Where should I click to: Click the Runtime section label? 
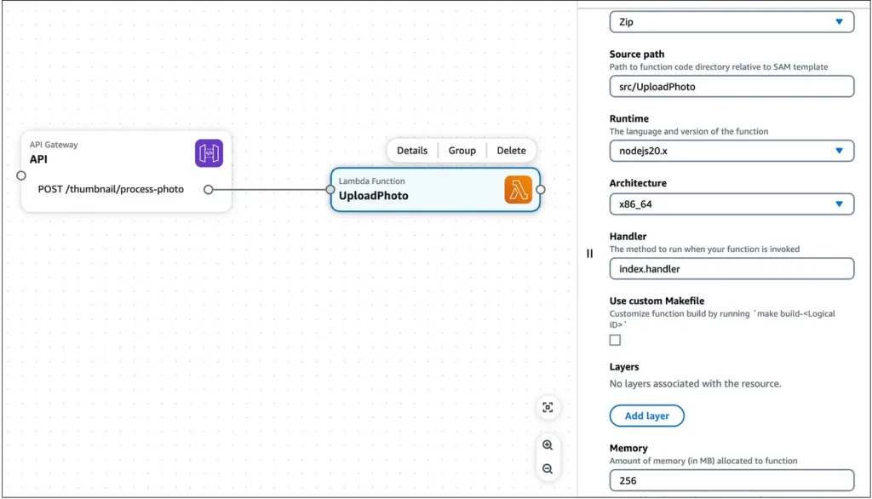pyautogui.click(x=629, y=118)
